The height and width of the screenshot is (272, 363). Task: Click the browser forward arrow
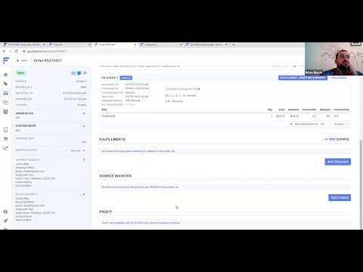coord(11,51)
